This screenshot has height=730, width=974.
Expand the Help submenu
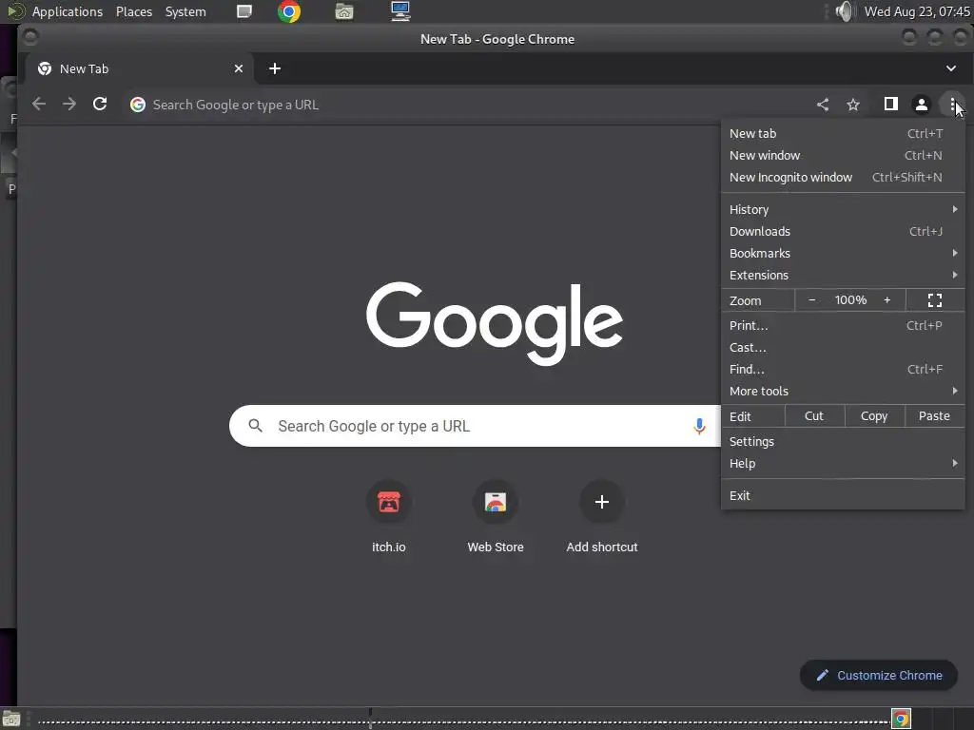[843, 463]
